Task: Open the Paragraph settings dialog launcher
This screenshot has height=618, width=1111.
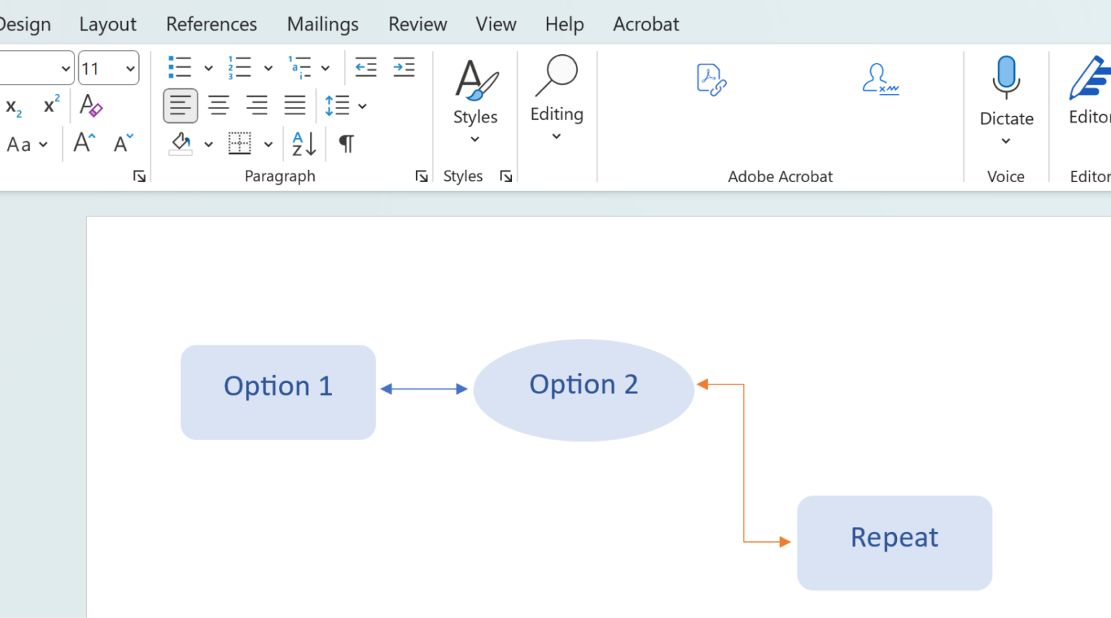Action: tap(421, 176)
